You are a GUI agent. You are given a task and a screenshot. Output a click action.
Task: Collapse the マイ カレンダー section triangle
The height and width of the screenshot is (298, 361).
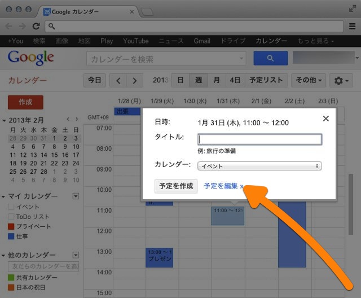click(3, 196)
